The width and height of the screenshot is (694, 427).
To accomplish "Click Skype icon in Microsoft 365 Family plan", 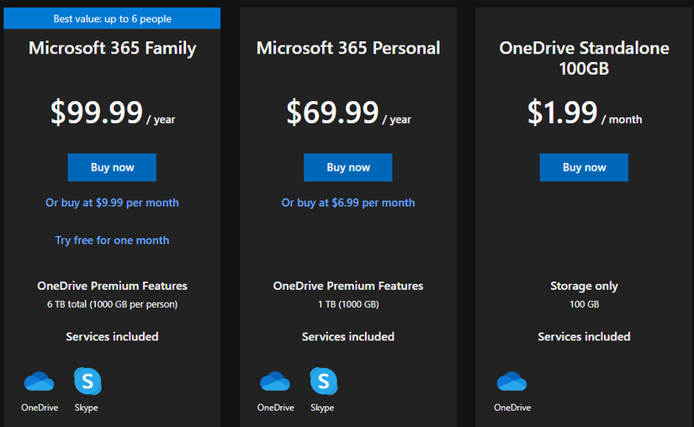I will pos(87,382).
